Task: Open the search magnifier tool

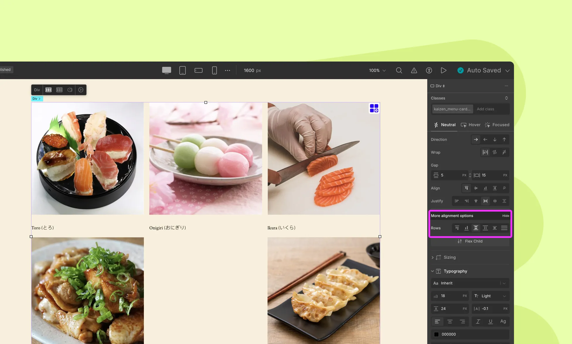Action: 399,70
